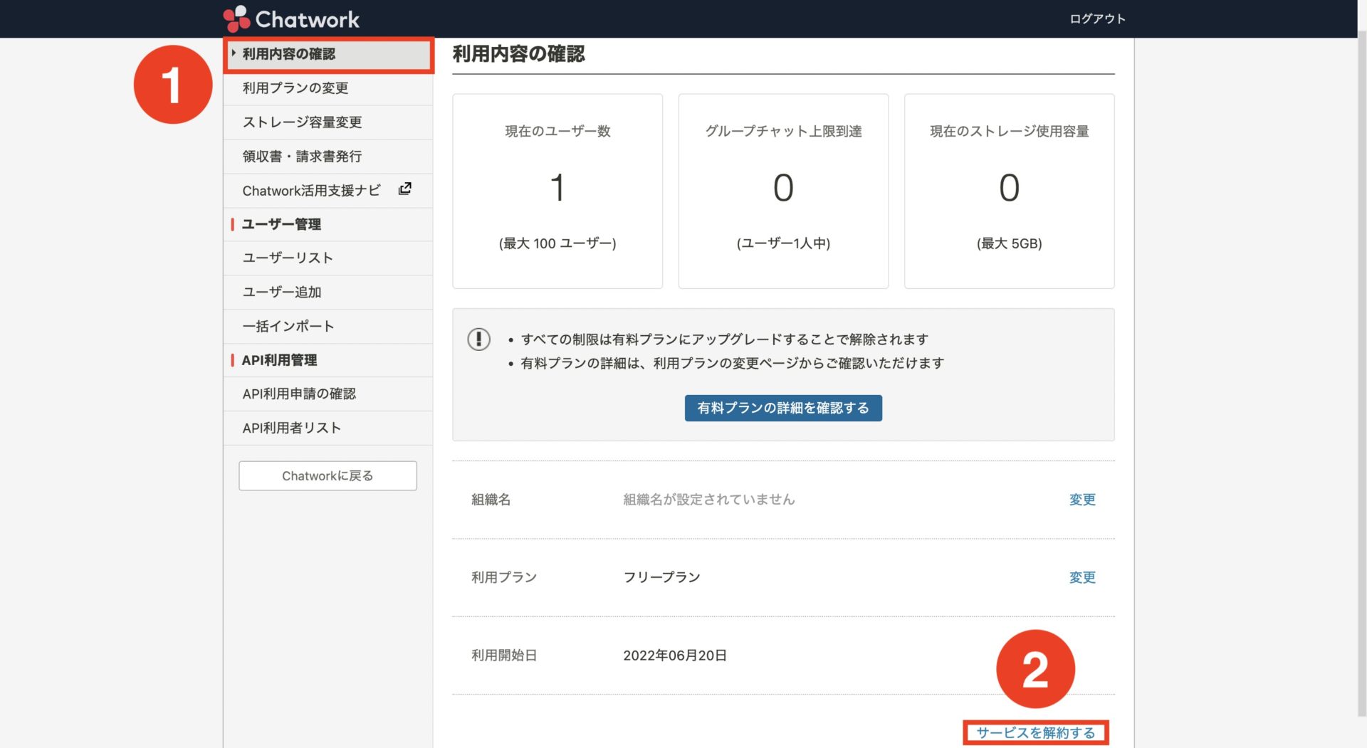Click the Chatworkに戻る button
This screenshot has height=748, width=1367.
328,475
